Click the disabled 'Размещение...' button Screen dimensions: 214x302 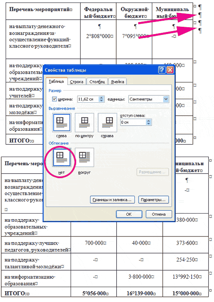(152, 172)
